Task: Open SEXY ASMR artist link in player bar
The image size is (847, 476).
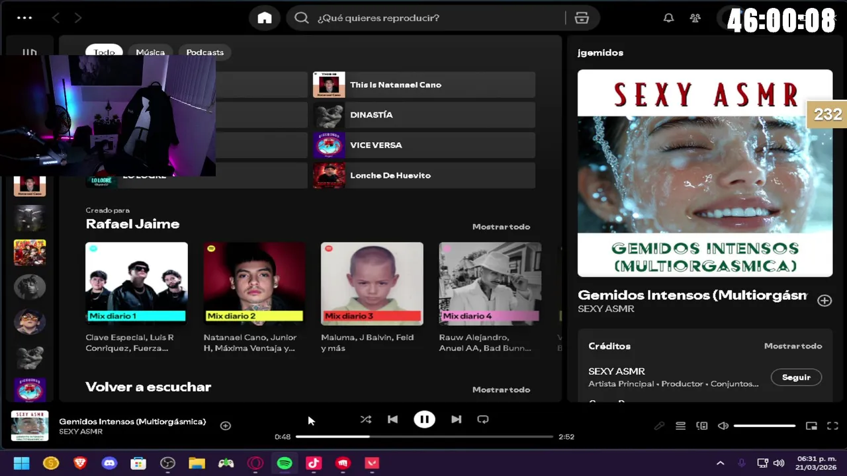Action: [81, 432]
